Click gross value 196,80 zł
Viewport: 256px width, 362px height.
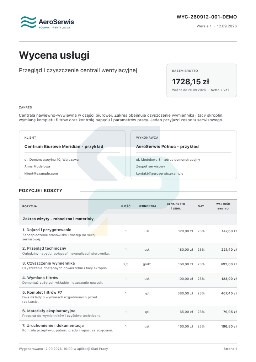(229, 326)
